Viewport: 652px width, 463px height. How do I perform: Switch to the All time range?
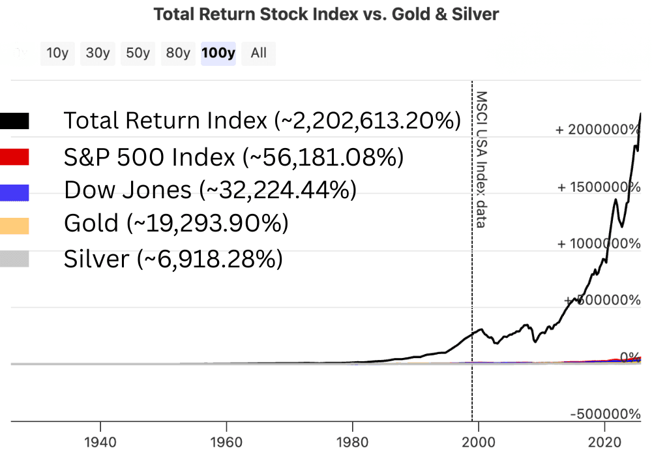(x=258, y=53)
